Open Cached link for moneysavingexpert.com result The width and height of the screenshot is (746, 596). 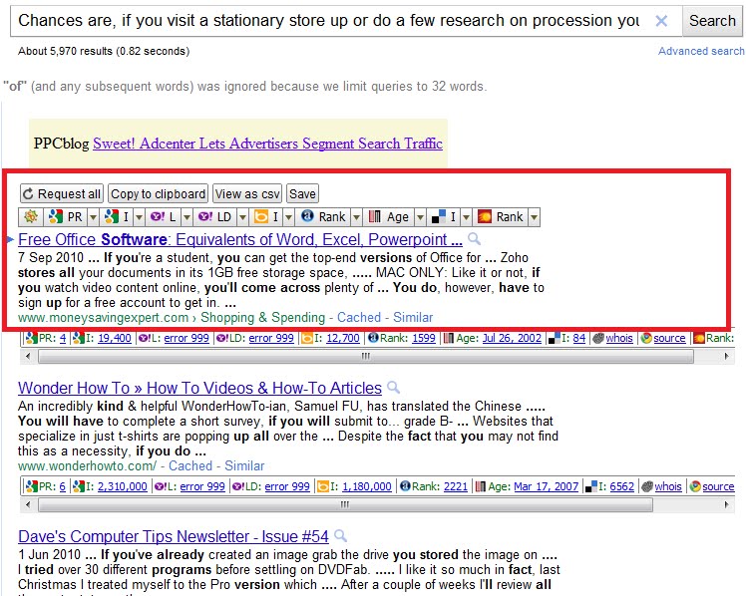(359, 318)
